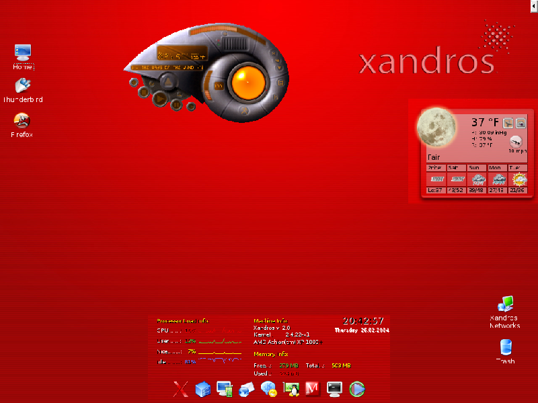Viewport: 538px width, 403px height.
Task: Click the Fair condition label
Action: tap(433, 157)
